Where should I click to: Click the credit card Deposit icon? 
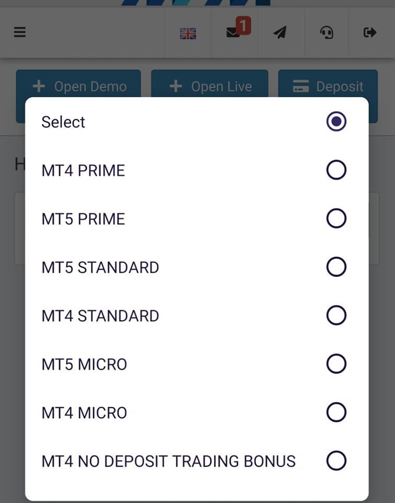(x=301, y=86)
